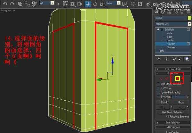Select the Polygon sub-object level
192x133 pixels.
point(171,44)
